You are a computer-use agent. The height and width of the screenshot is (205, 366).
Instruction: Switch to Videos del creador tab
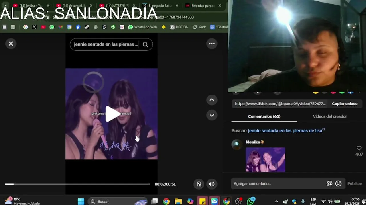(330, 116)
